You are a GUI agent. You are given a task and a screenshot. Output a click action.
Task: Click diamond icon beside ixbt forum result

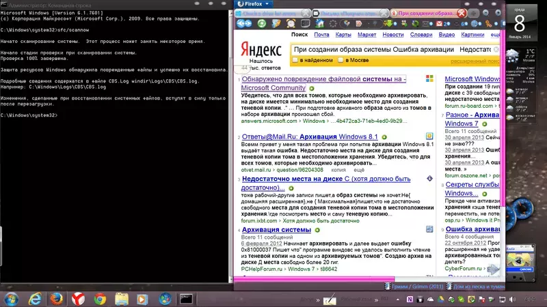(429, 179)
